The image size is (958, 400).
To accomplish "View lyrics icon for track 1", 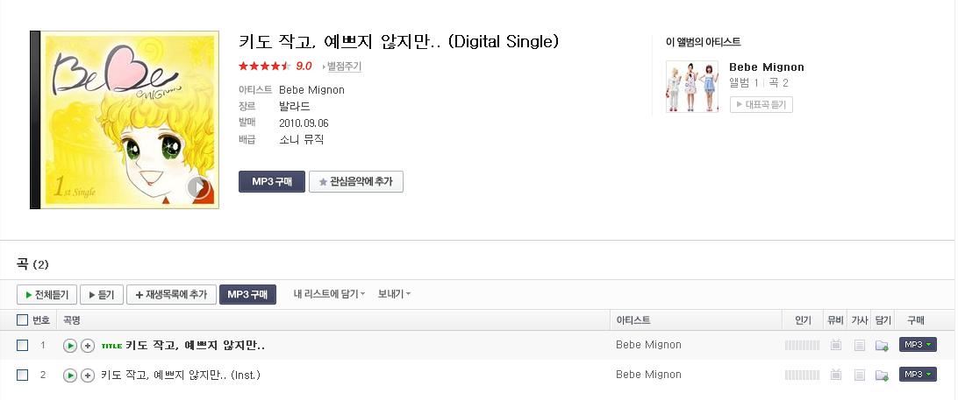I will tap(860, 345).
